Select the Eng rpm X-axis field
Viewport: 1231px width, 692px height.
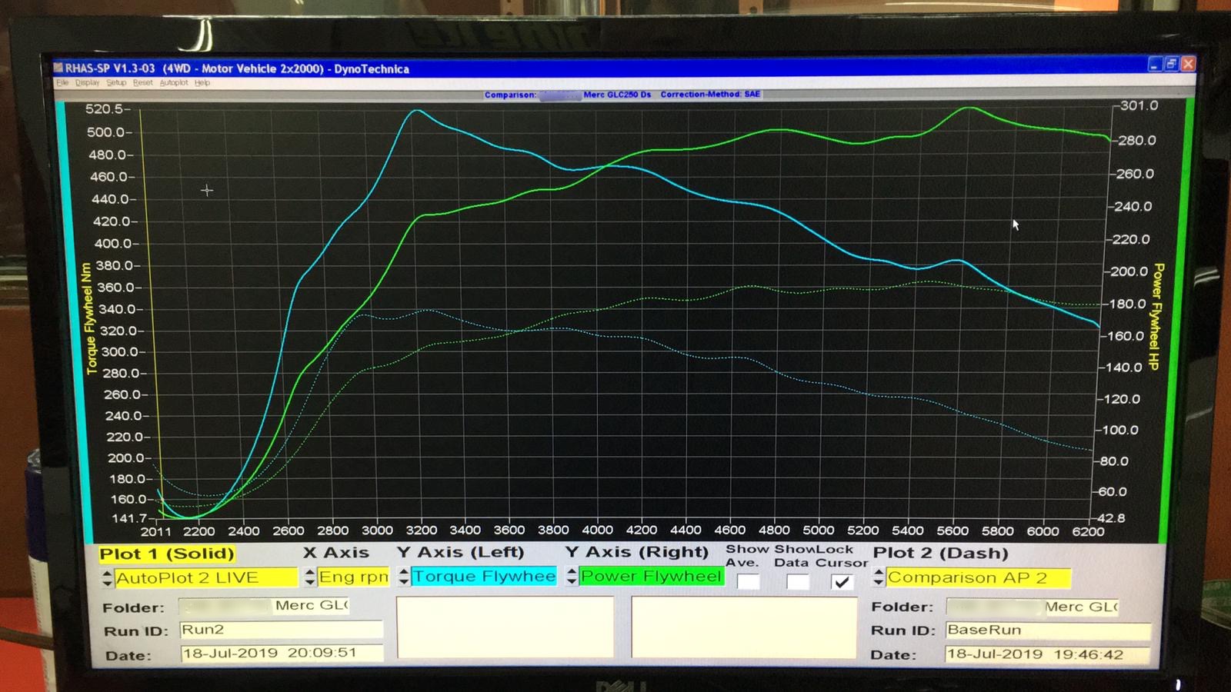tap(354, 577)
